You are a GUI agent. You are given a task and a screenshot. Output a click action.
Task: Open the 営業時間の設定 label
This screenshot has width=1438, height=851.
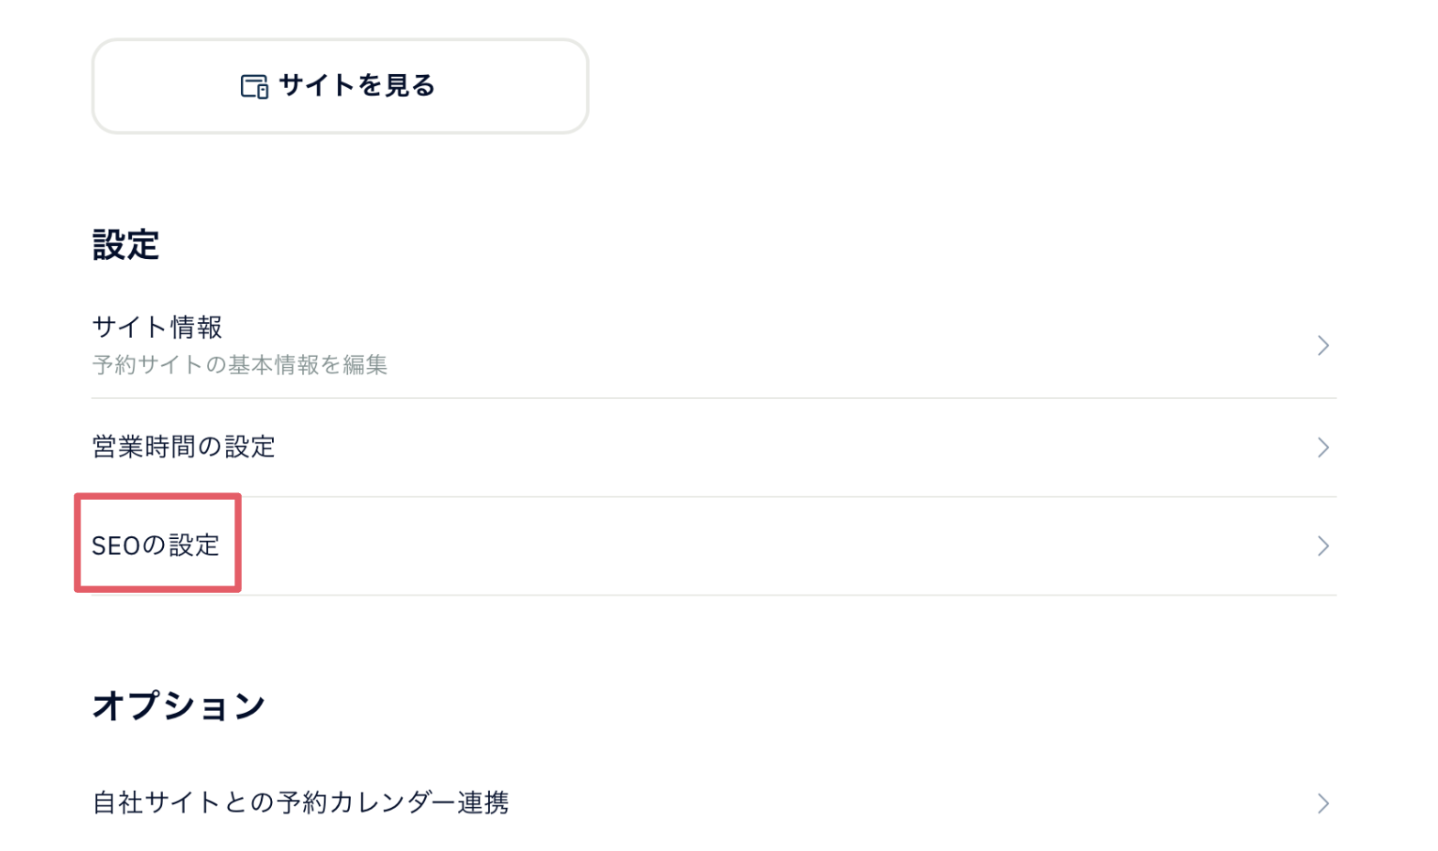(184, 447)
